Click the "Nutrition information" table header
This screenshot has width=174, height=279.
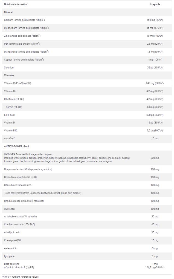coord(16,4)
